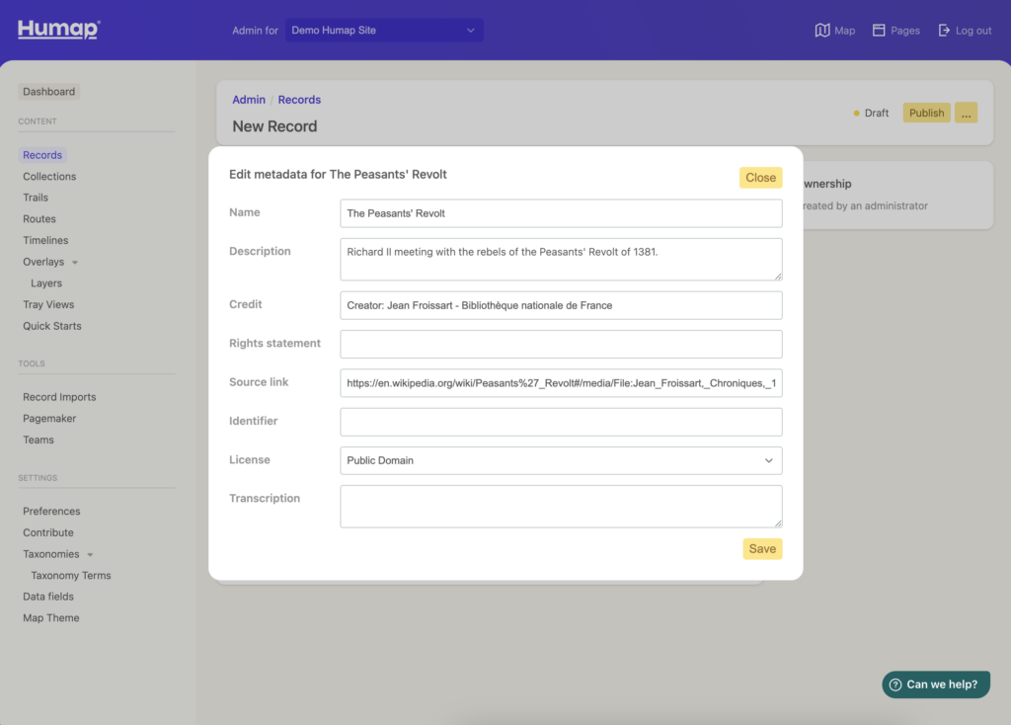
Task: Close the metadata editor
Action: 760,178
